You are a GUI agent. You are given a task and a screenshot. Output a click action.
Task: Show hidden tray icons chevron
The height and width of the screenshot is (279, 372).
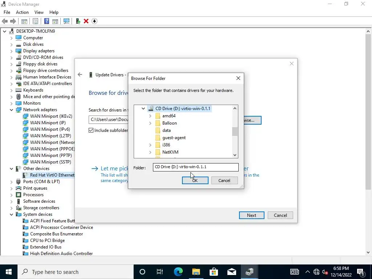coord(307,272)
